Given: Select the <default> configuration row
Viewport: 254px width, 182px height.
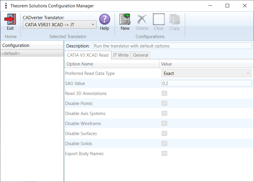Looking at the screenshot, I should pyautogui.click(x=32, y=53).
